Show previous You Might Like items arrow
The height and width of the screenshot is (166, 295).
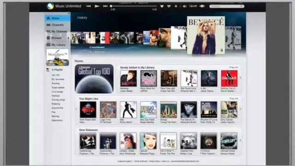click(x=77, y=109)
